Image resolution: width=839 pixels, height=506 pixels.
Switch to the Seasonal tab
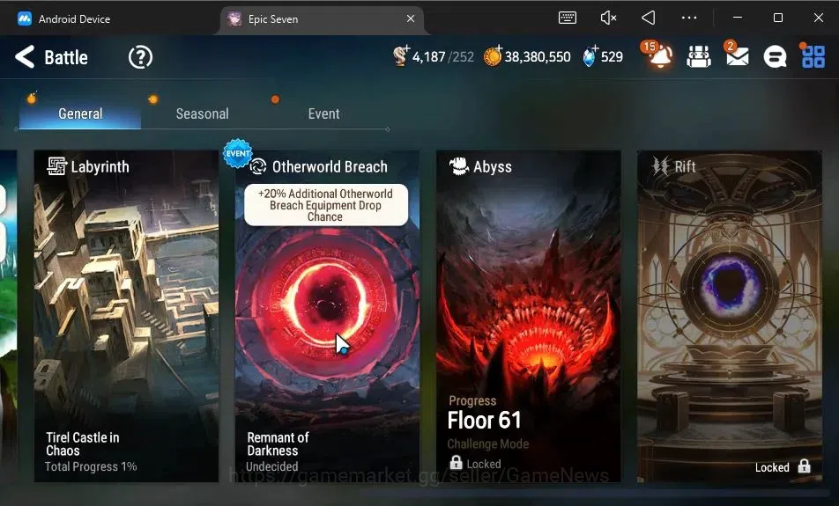[203, 114]
